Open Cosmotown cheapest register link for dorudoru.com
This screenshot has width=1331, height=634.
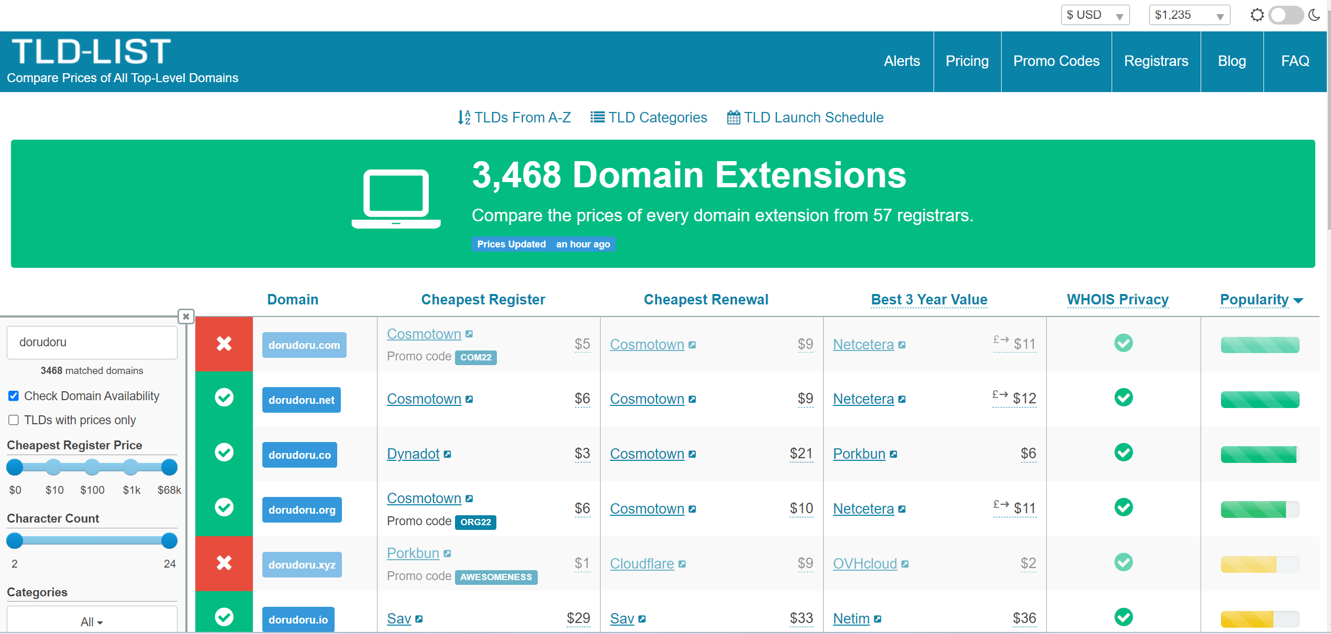[x=424, y=334]
